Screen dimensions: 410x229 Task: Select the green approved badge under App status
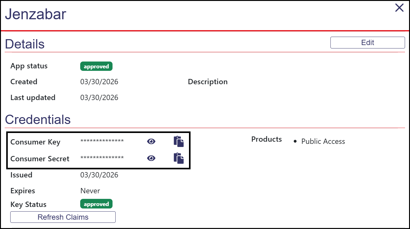point(96,66)
